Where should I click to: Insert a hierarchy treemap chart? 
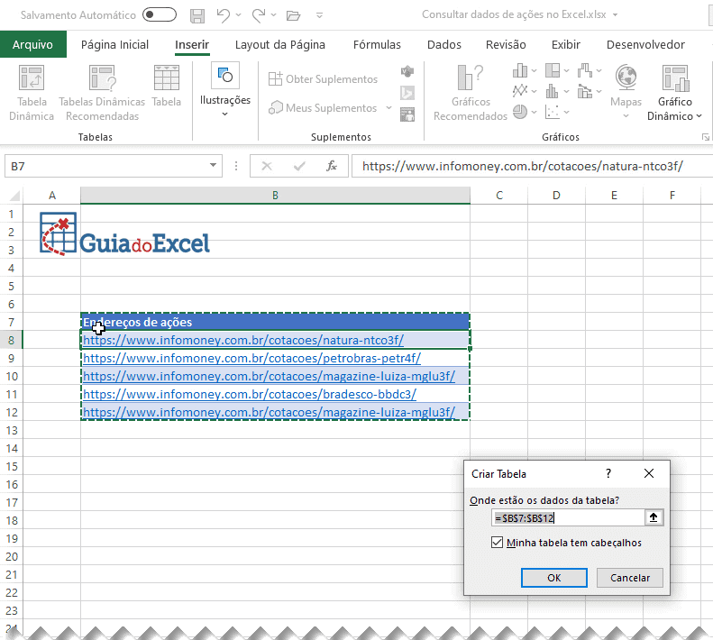point(557,70)
